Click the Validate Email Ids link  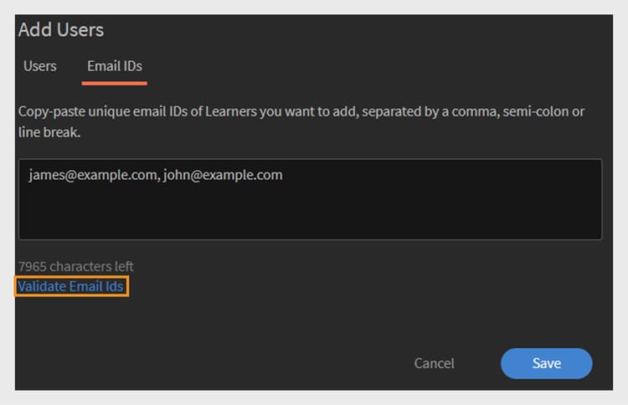click(x=71, y=286)
